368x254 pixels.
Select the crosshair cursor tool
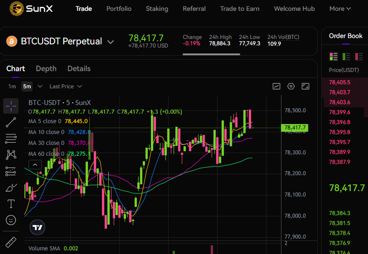click(x=11, y=106)
